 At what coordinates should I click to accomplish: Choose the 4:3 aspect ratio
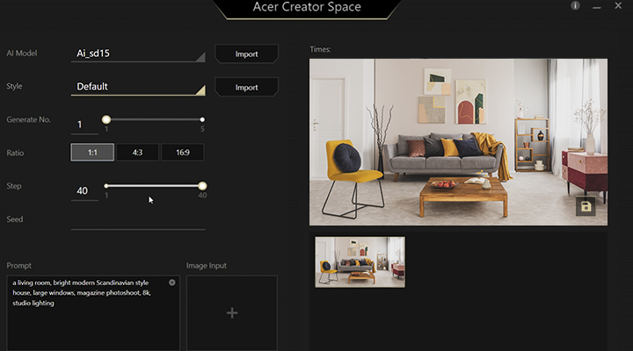137,153
